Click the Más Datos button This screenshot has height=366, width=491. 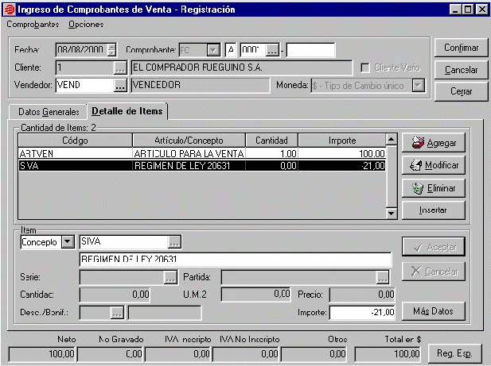(x=433, y=310)
